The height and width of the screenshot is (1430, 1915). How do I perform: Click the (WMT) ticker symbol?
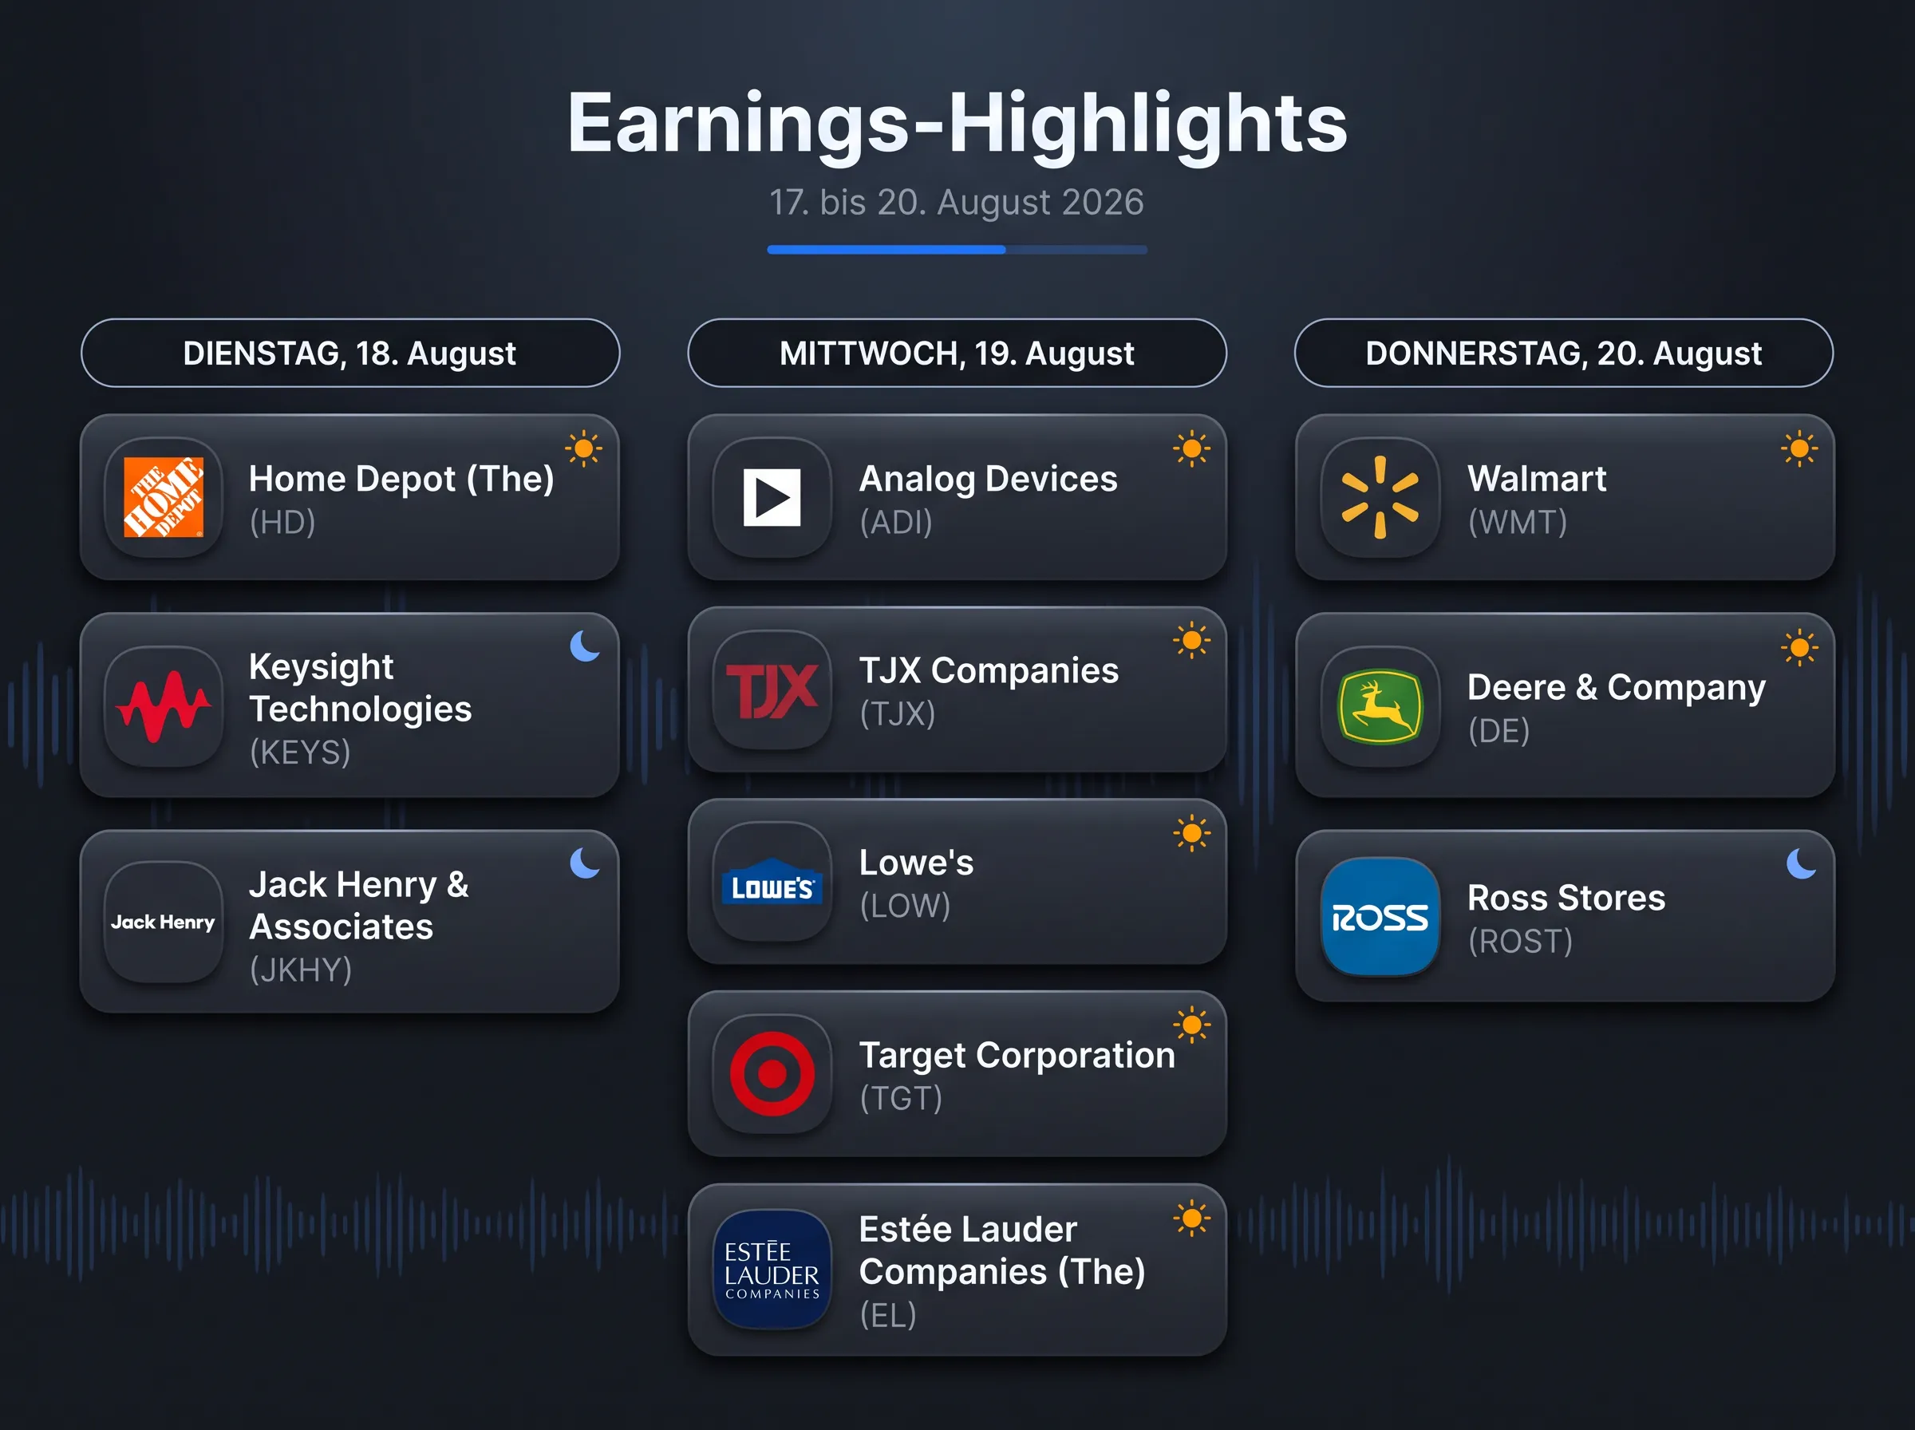pyautogui.click(x=1518, y=523)
